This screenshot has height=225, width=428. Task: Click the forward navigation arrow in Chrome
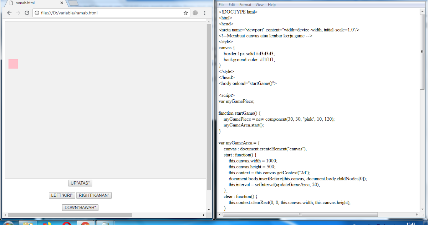[x=18, y=12]
